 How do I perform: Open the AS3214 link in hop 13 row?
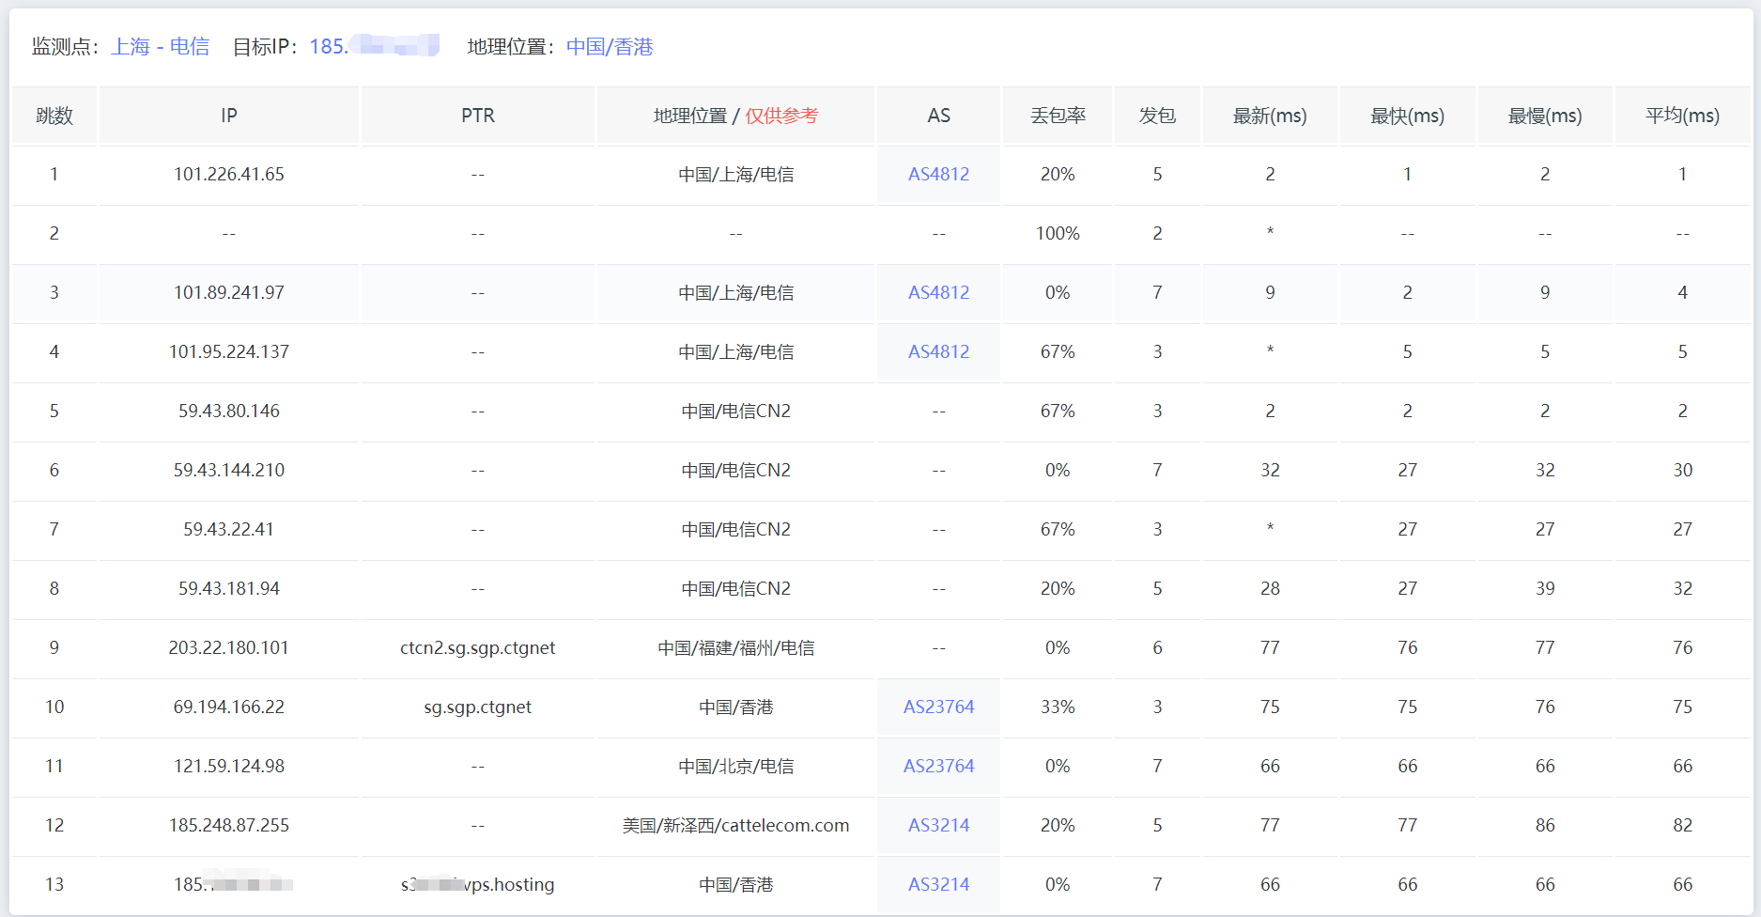pyautogui.click(x=938, y=884)
